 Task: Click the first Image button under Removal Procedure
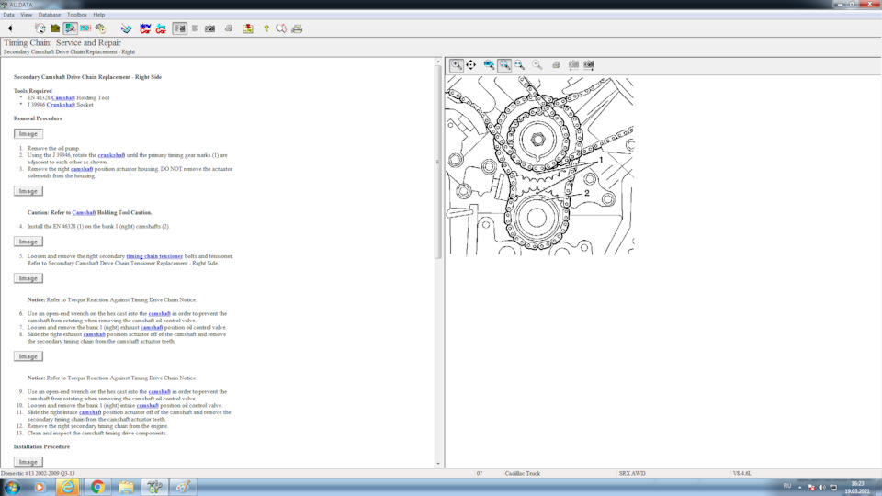tap(28, 134)
